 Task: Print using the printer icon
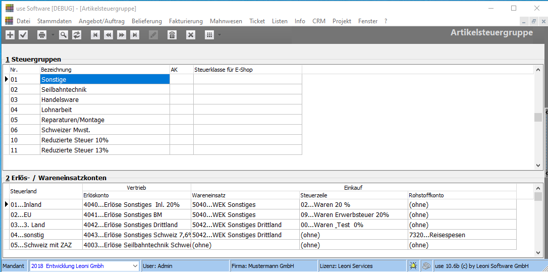click(42, 35)
